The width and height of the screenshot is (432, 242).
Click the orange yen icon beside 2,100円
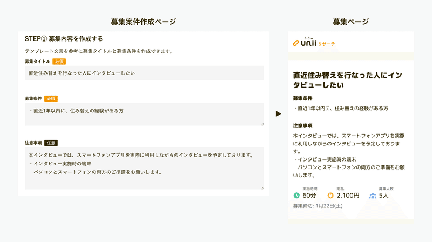click(x=330, y=196)
